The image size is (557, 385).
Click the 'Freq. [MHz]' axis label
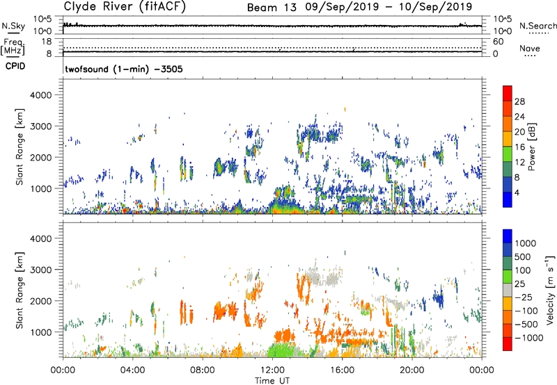[13, 47]
